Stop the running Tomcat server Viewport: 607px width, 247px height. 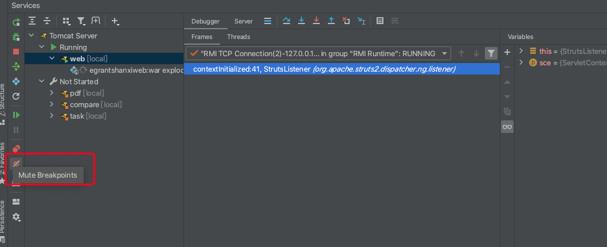pyautogui.click(x=16, y=52)
